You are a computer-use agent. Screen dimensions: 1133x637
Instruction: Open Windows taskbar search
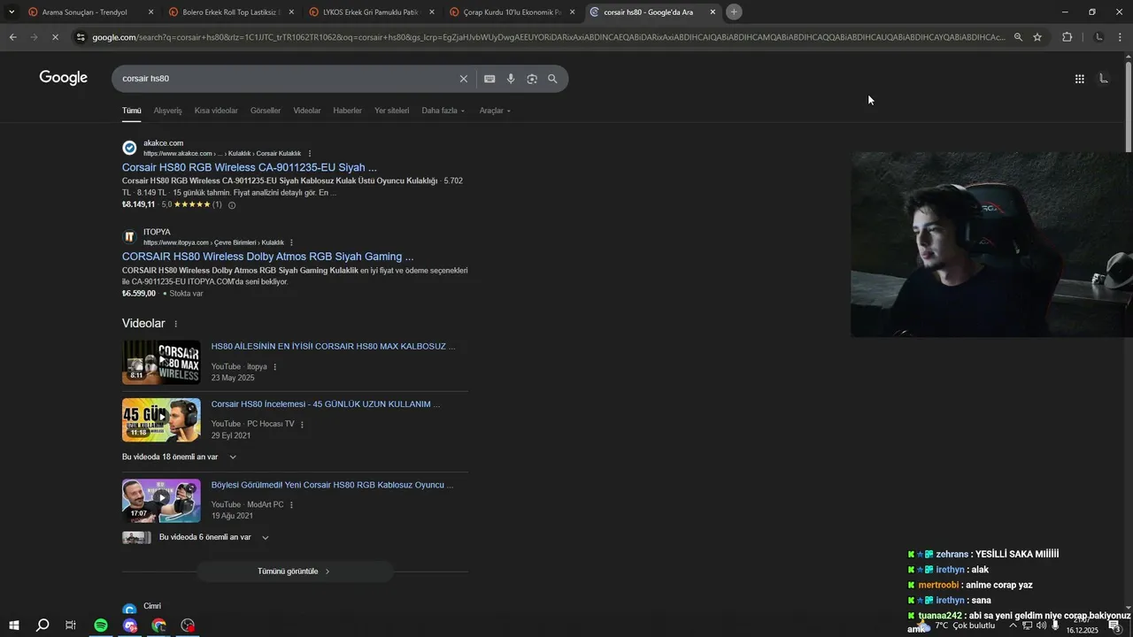(x=42, y=625)
